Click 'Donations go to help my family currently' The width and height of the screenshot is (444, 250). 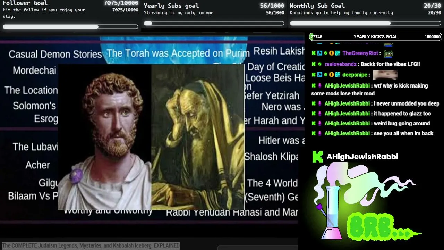point(341,13)
